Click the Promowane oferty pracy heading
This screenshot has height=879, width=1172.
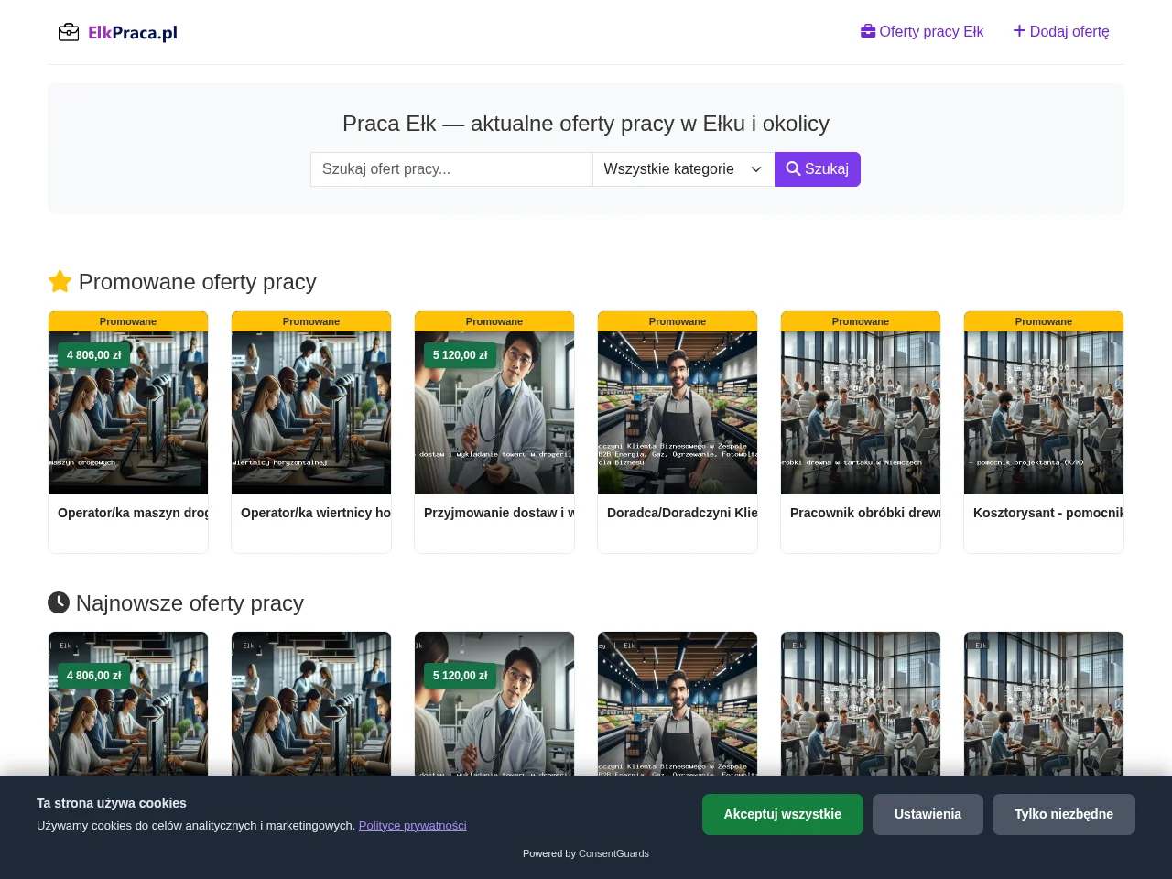click(x=182, y=282)
